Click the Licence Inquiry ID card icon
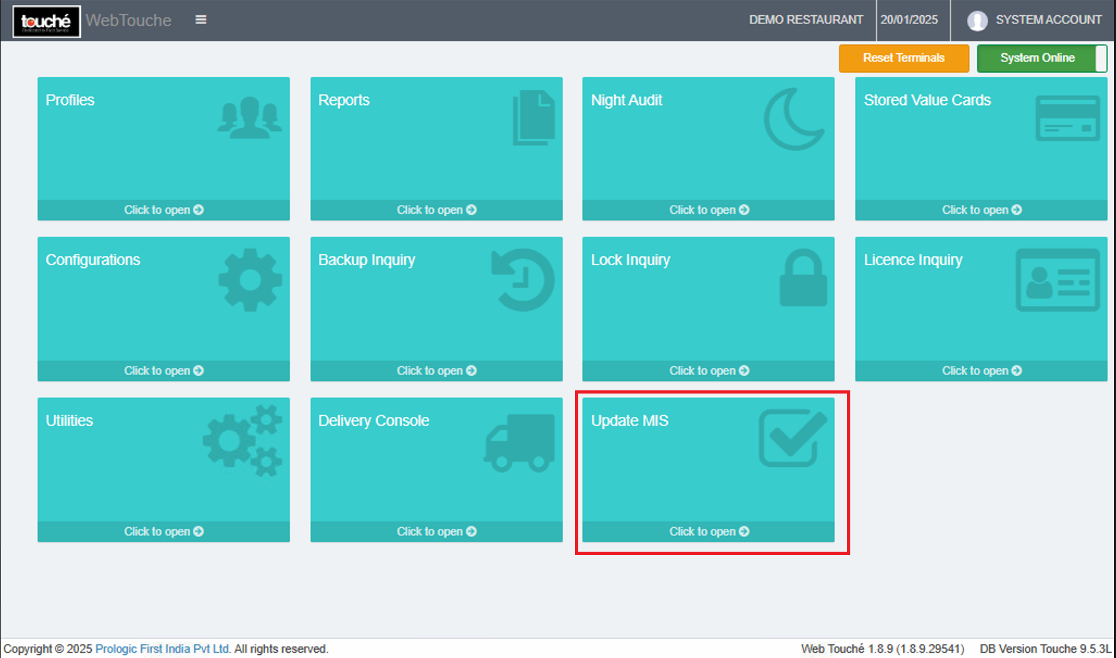Screen dimensions: 1116x658 (1057, 280)
